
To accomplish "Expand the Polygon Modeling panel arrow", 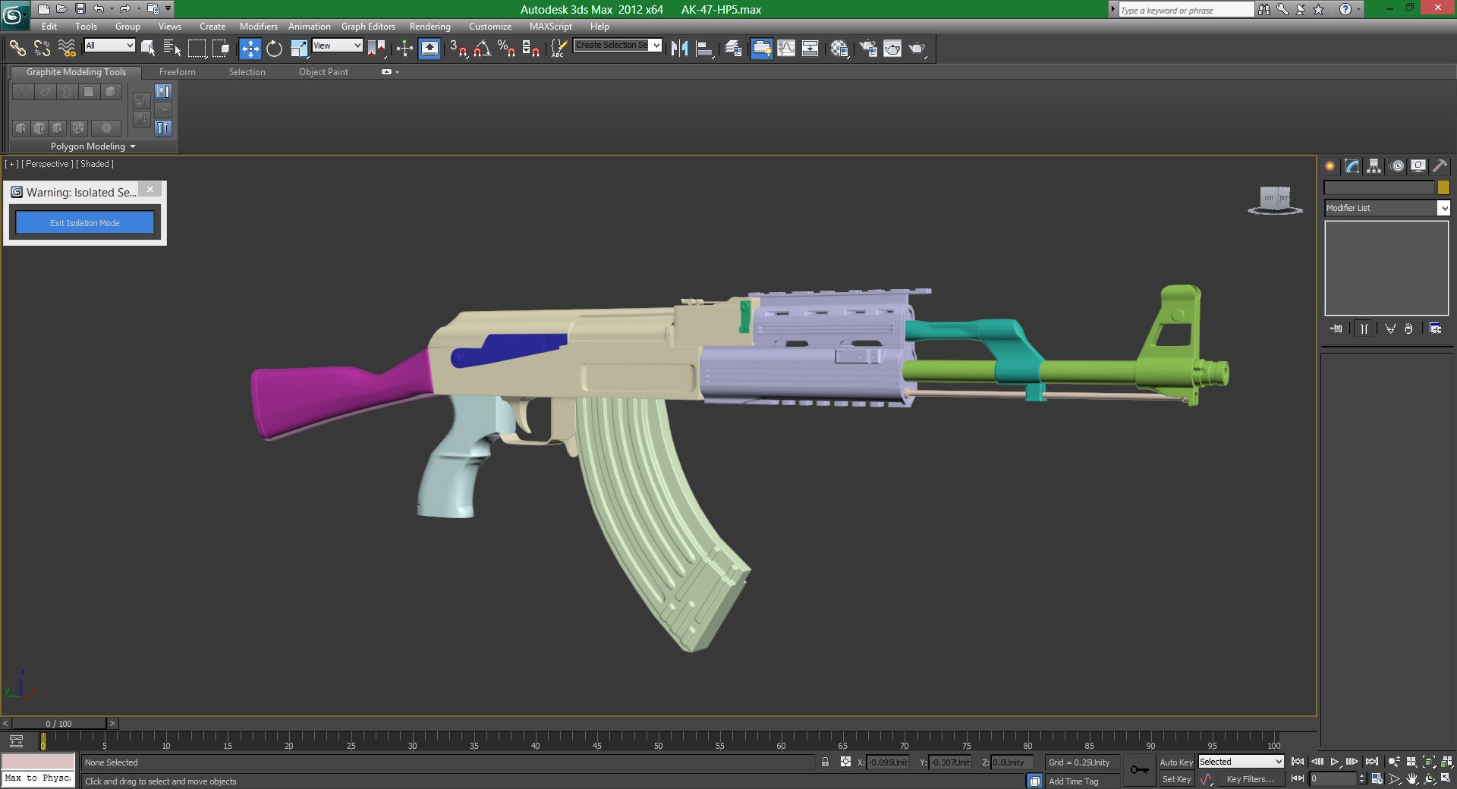I will pyautogui.click(x=133, y=146).
